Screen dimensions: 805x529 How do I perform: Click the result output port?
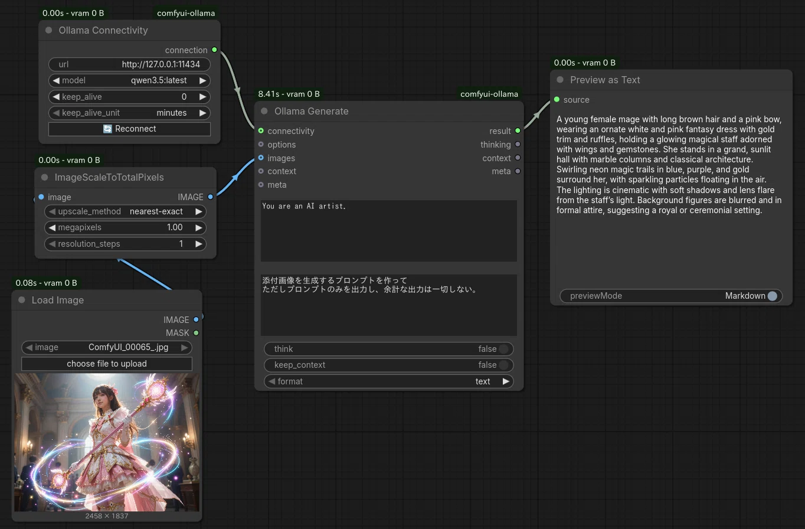click(518, 131)
